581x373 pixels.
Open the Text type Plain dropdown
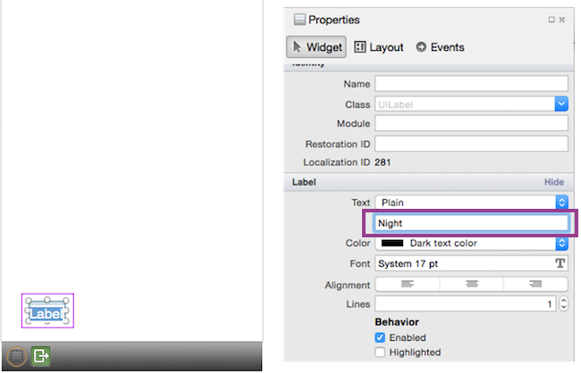point(561,203)
